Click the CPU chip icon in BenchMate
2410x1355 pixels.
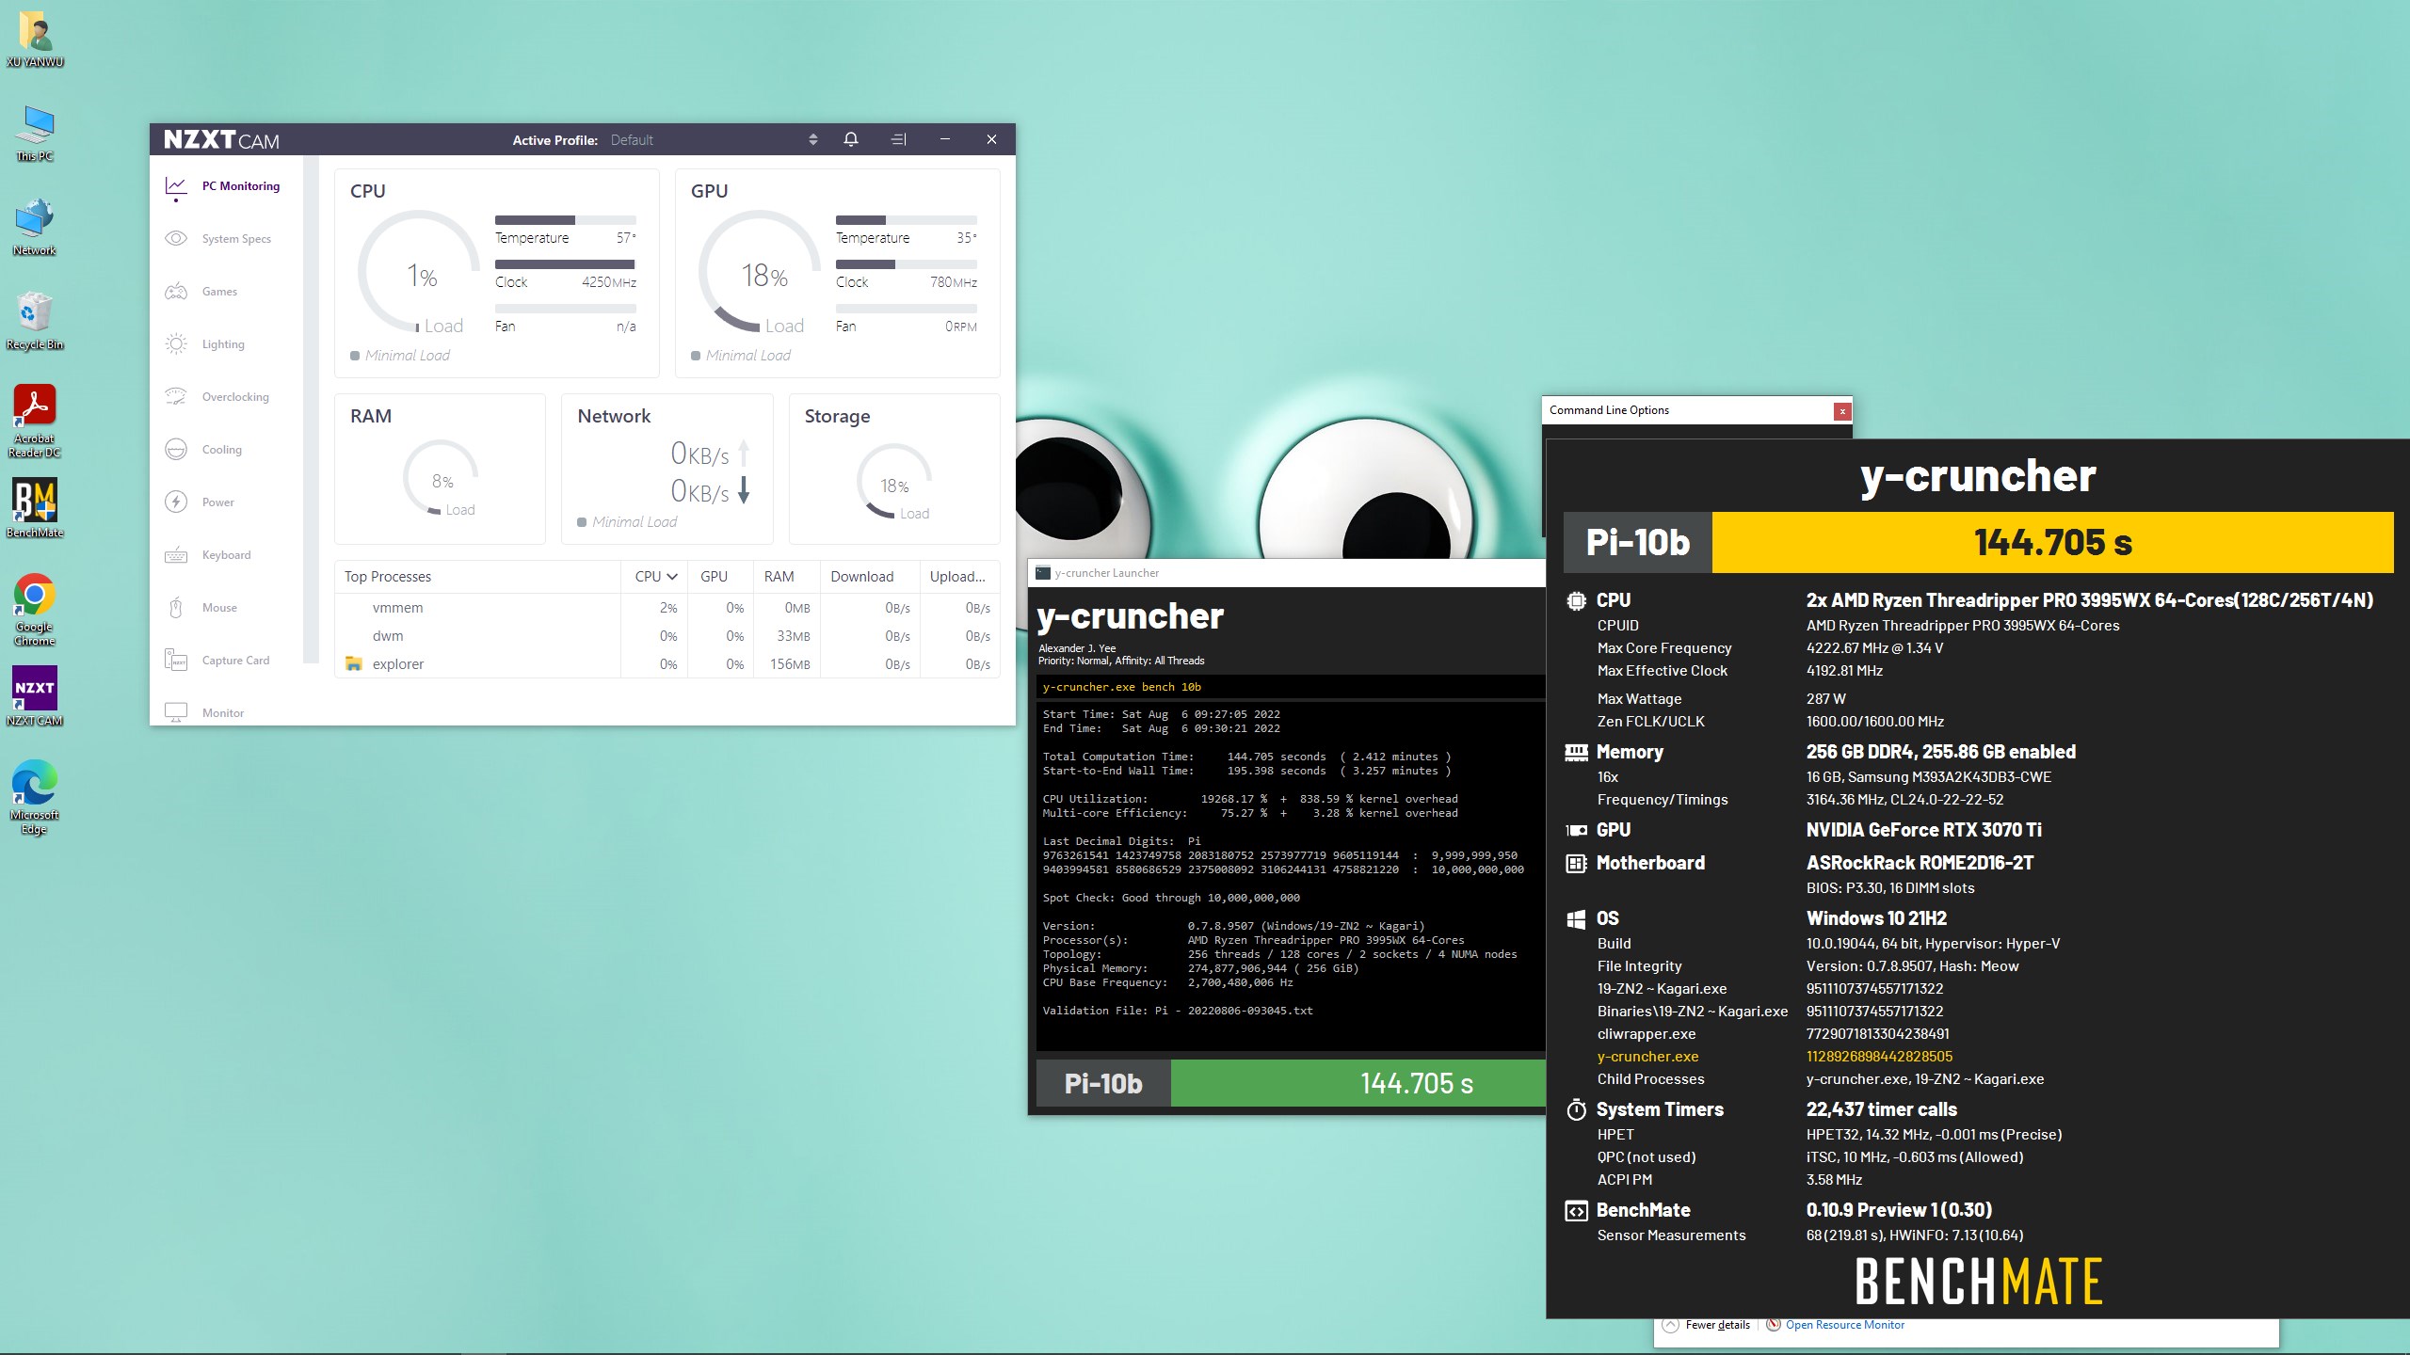click(1576, 600)
